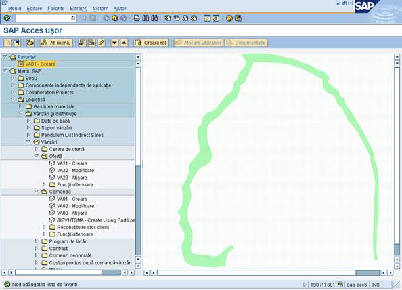Open the SAP Business Workplace icon
402x290 pixels.
(30, 43)
